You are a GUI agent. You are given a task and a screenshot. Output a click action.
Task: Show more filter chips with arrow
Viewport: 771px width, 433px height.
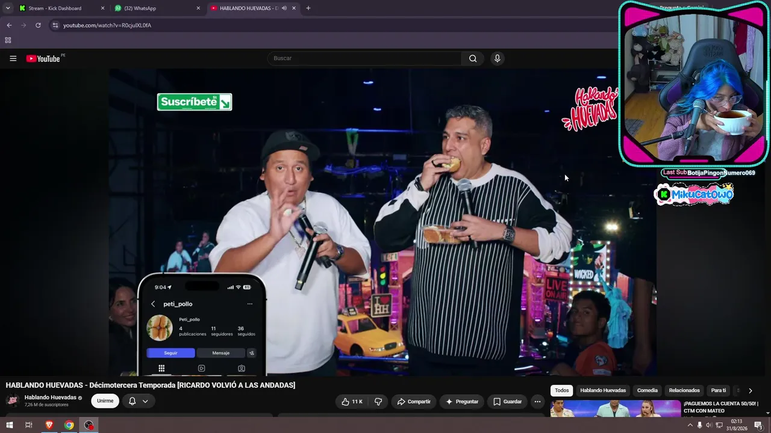750,390
